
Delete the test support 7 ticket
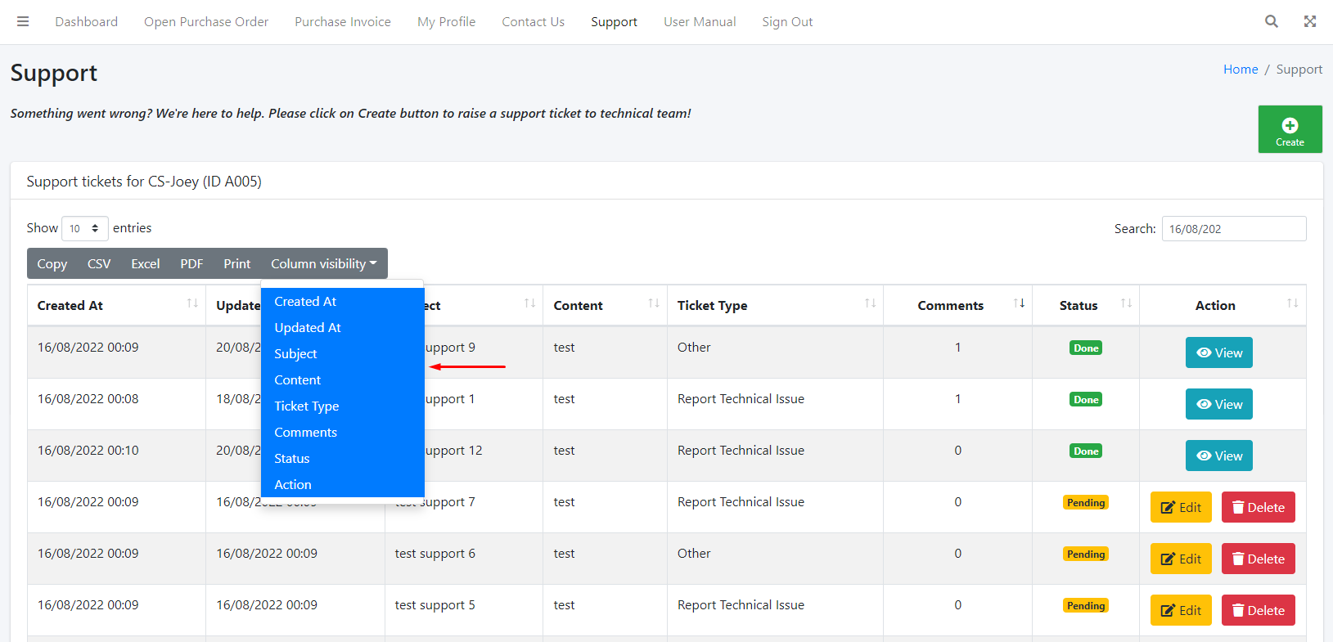(x=1258, y=508)
